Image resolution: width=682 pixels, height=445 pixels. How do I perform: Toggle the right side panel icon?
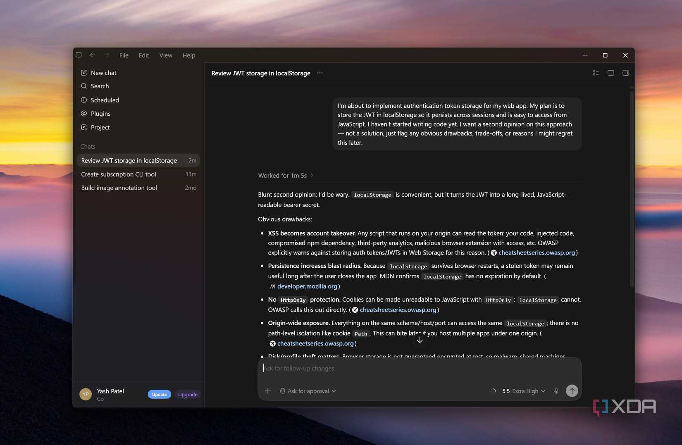626,73
